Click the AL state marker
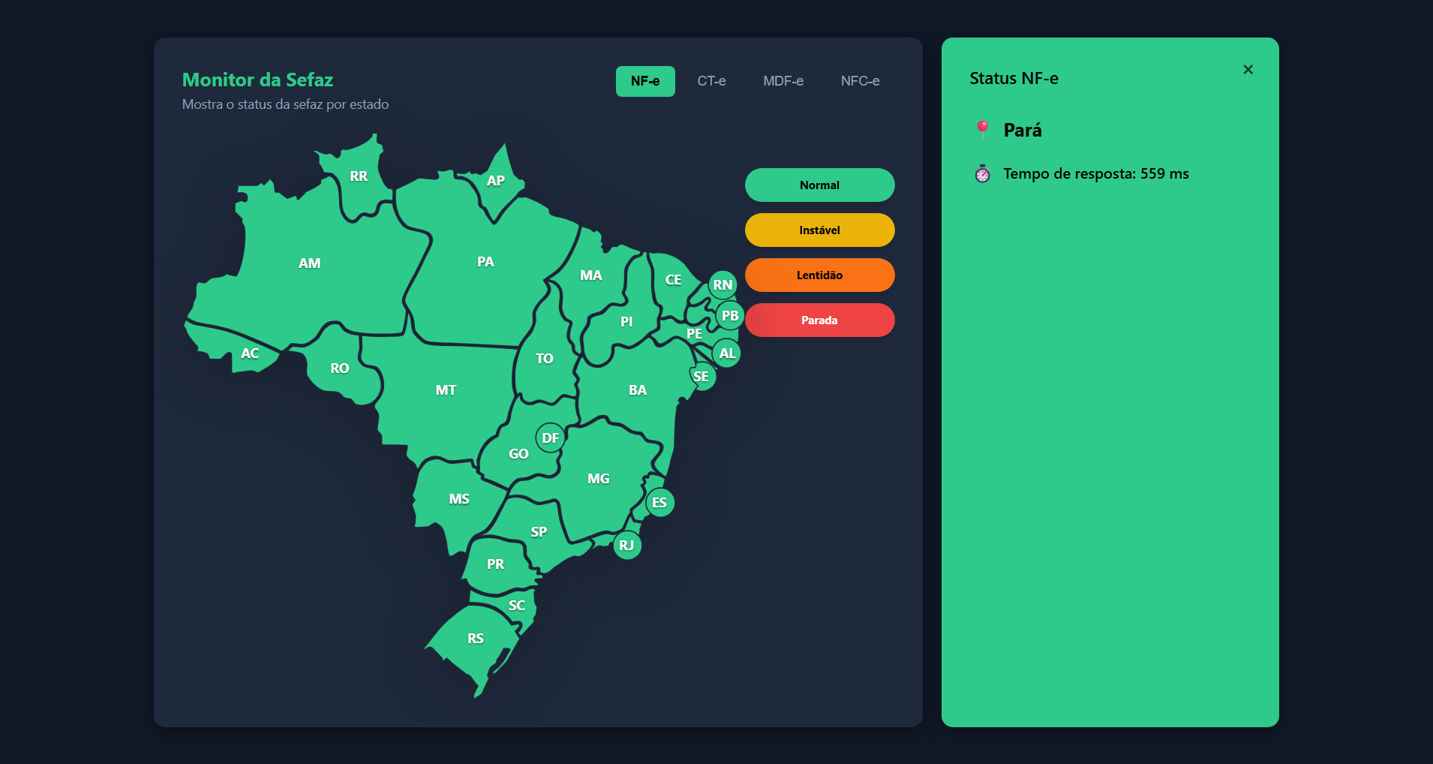 pos(727,353)
